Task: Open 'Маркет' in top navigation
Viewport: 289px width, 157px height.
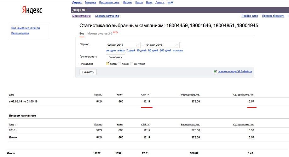Action: [x=127, y=3]
